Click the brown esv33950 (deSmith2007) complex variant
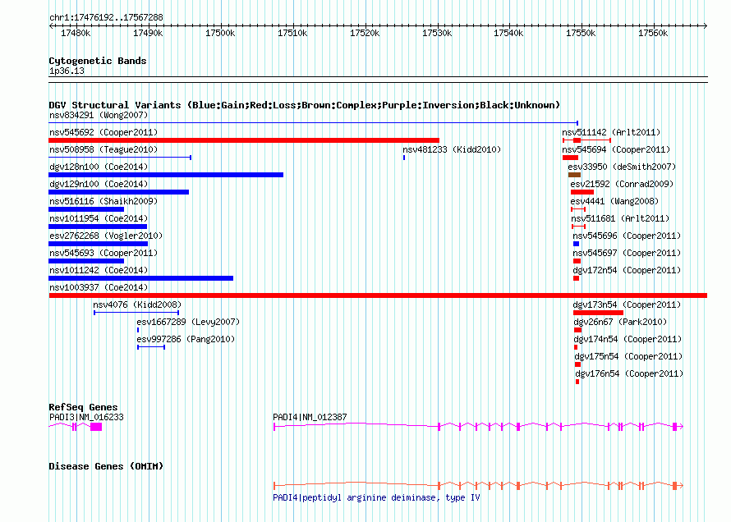Viewport: 731px width, 522px height. [574, 175]
